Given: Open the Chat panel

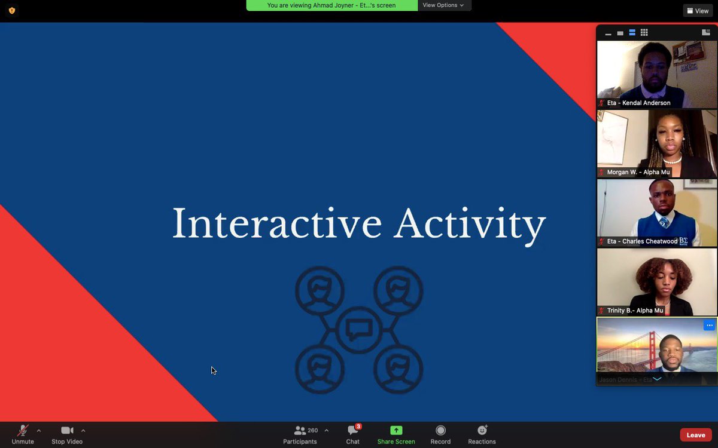Looking at the screenshot, I should point(353,434).
